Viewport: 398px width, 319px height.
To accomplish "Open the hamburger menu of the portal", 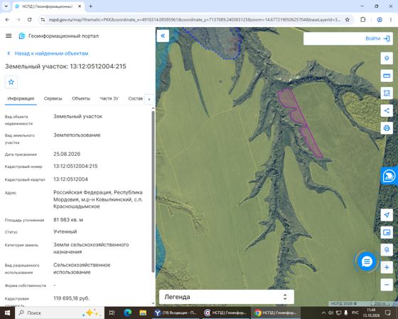I will (9, 36).
